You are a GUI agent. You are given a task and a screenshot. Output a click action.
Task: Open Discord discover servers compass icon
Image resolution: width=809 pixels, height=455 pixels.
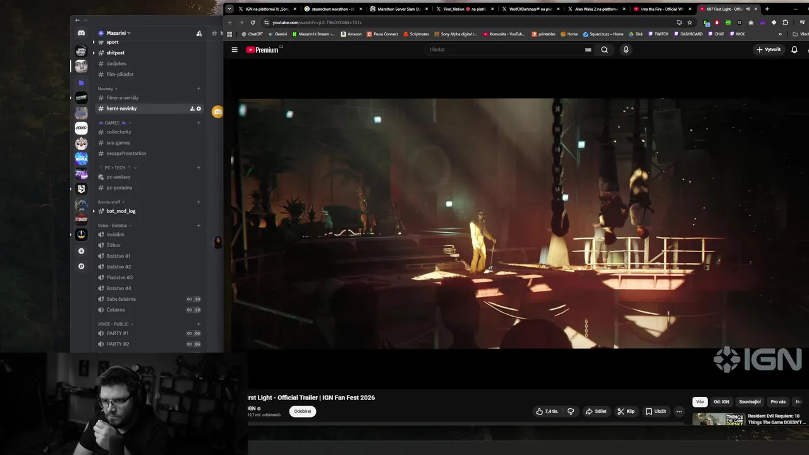pos(81,266)
